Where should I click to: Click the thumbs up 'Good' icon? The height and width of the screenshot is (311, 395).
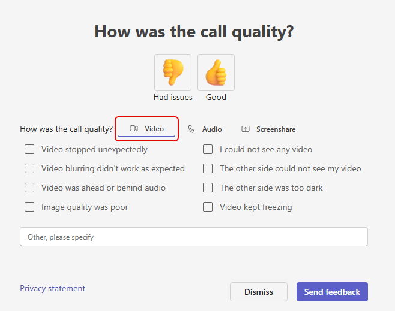[x=216, y=73]
